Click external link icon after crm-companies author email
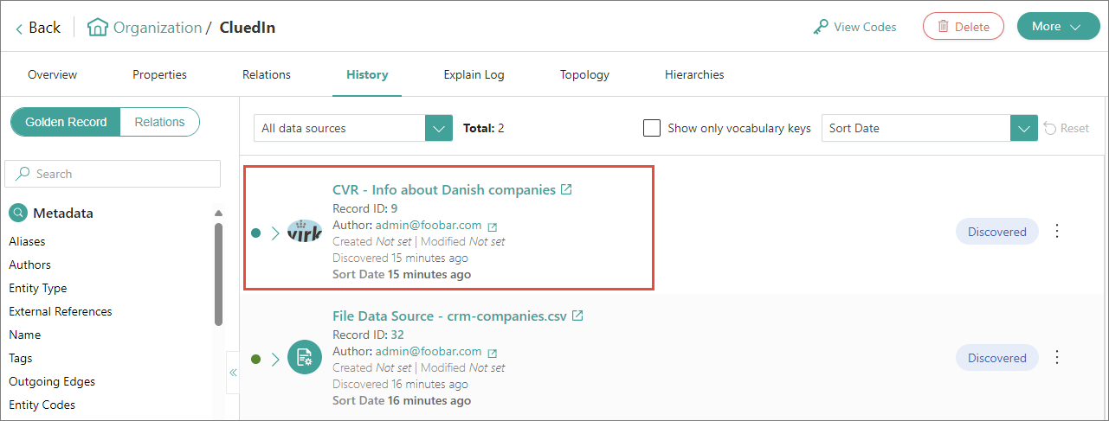1109x421 pixels. click(493, 353)
